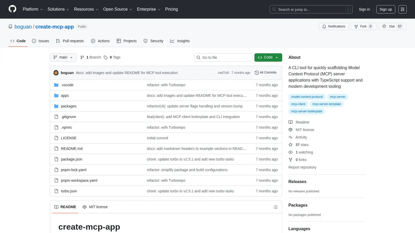The height and width of the screenshot is (233, 415).
Task: Click the tag icon next to 0 Tags
Action: pos(106,57)
